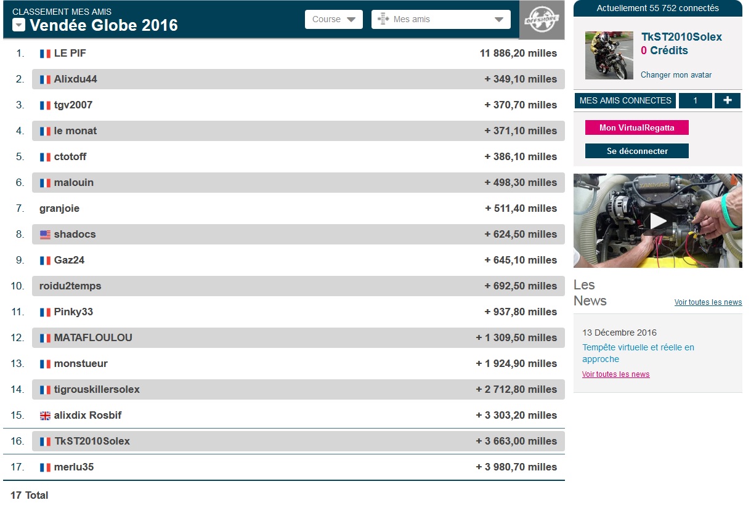Click the plus icon to add friends
Image resolution: width=751 pixels, height=508 pixels.
[727, 100]
